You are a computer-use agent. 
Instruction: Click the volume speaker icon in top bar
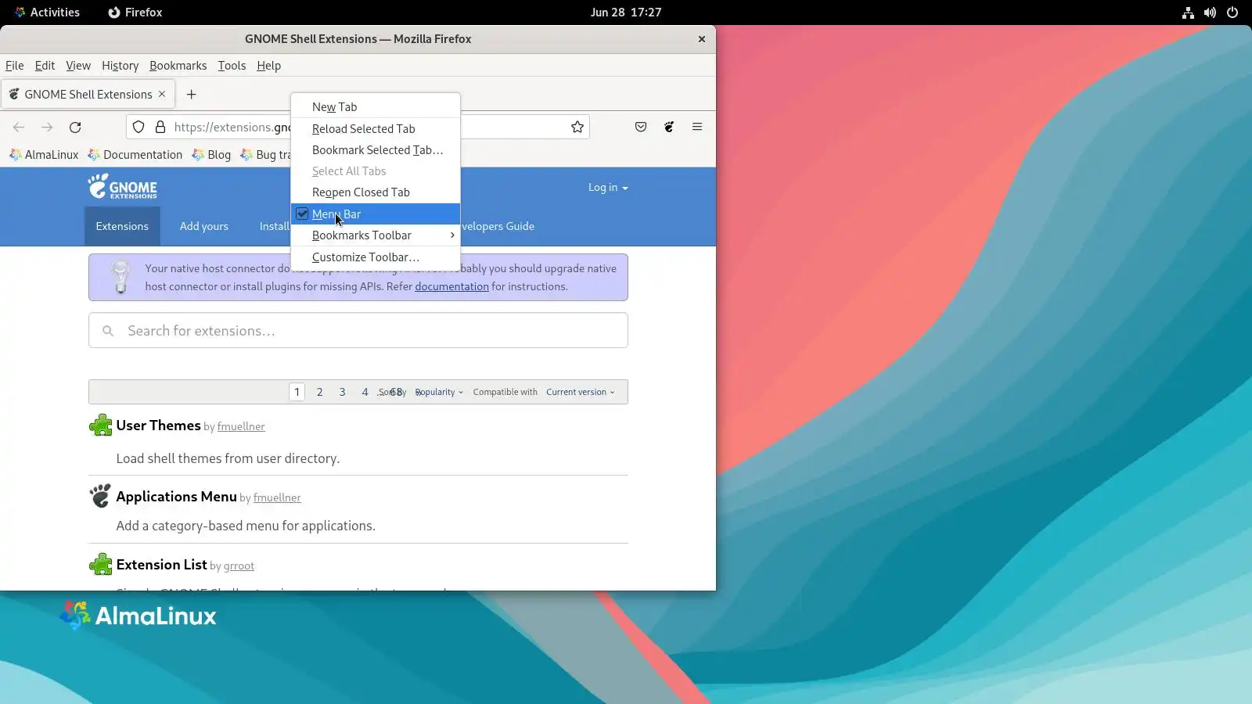coord(1210,13)
